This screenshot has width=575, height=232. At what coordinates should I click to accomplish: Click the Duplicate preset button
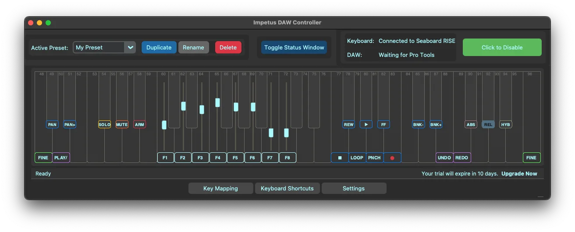[x=159, y=47]
